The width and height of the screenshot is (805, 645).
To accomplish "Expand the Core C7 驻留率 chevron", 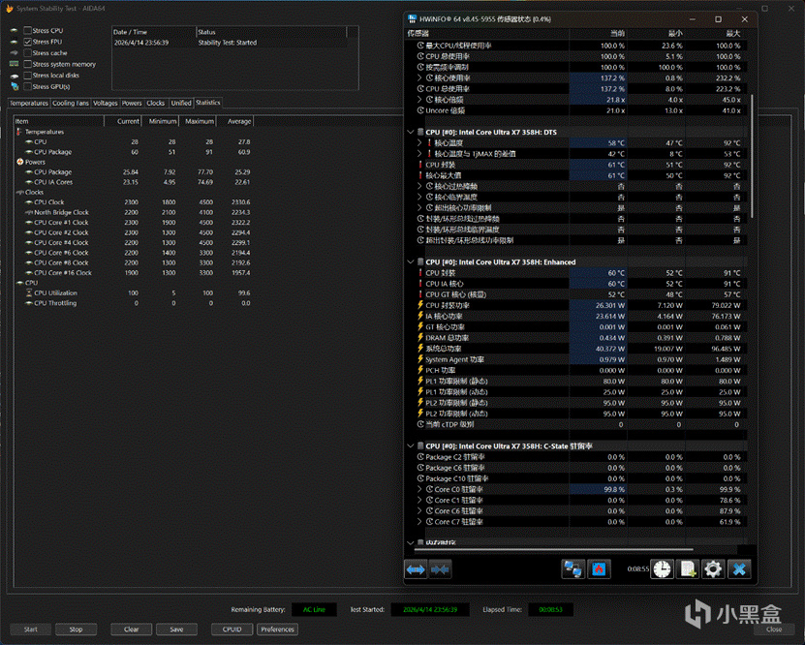I will tap(419, 521).
